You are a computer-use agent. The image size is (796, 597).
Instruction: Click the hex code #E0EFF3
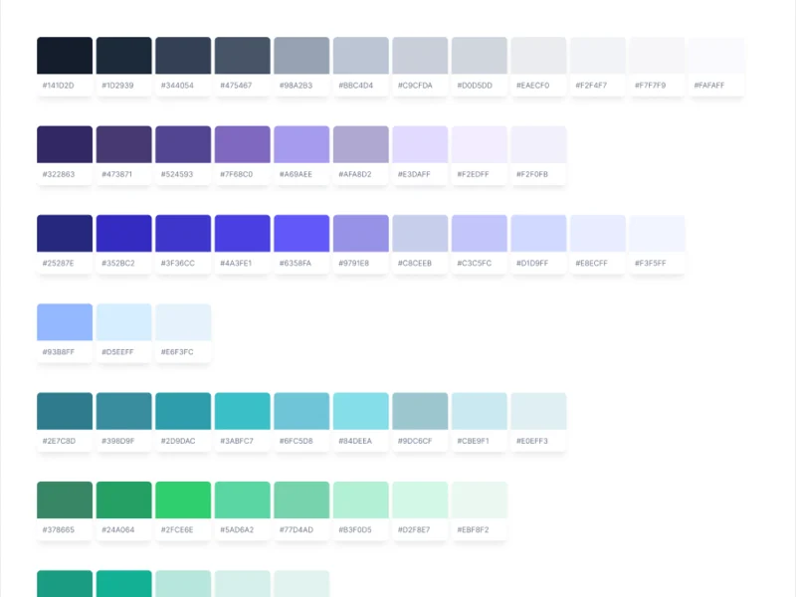coord(532,441)
